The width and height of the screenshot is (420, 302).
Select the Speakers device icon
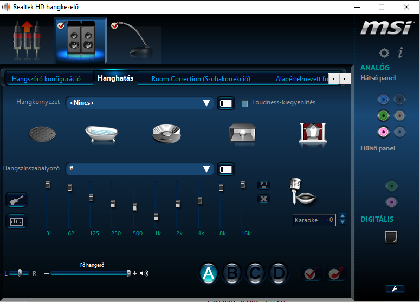(x=81, y=40)
